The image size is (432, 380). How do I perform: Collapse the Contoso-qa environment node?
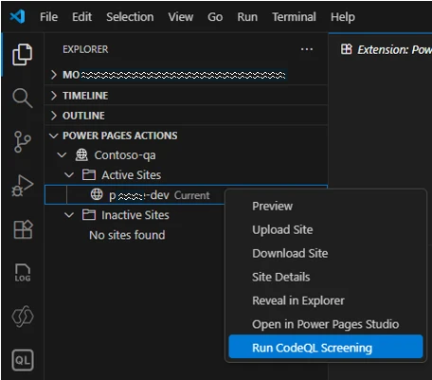62,155
